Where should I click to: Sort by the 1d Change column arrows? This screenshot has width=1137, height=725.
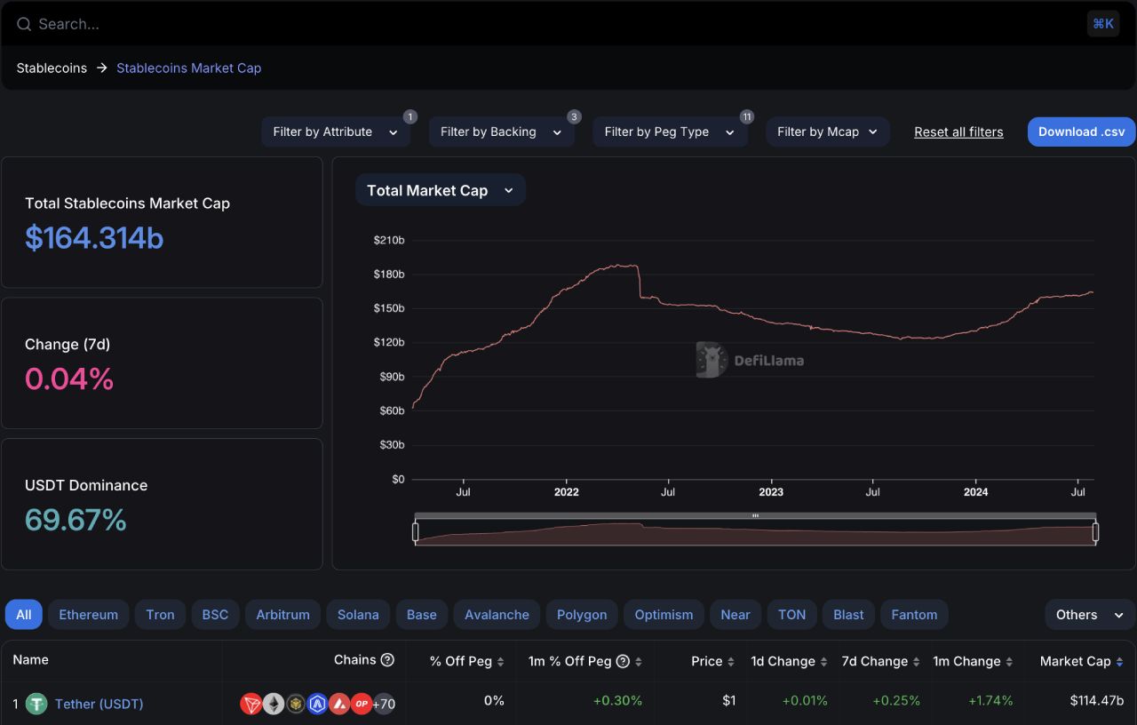823,662
